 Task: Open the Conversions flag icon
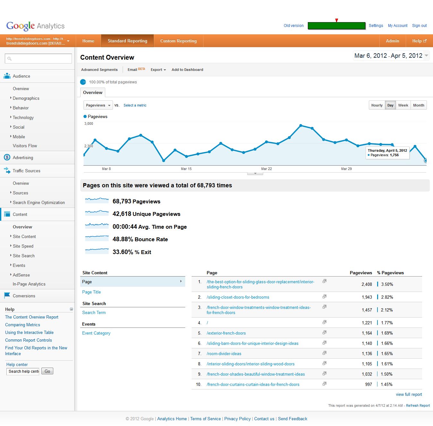7,295
